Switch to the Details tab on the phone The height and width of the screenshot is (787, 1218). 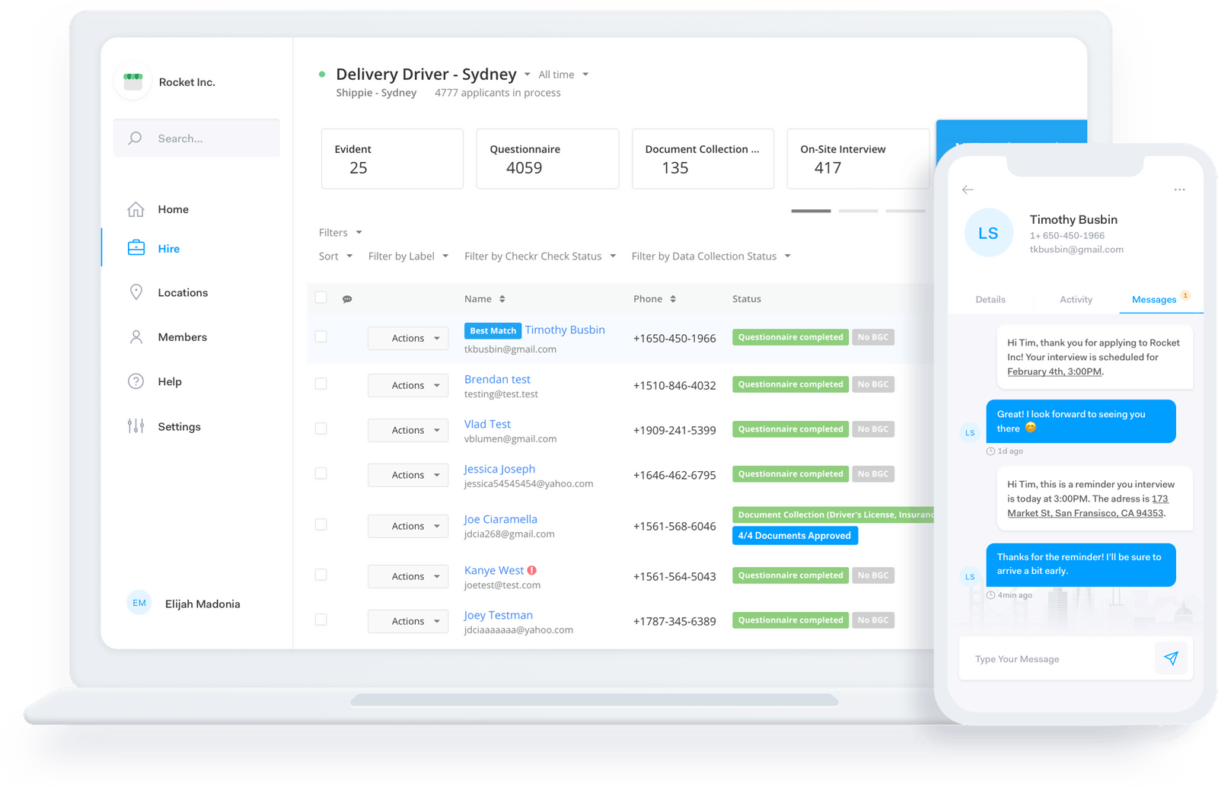990,300
